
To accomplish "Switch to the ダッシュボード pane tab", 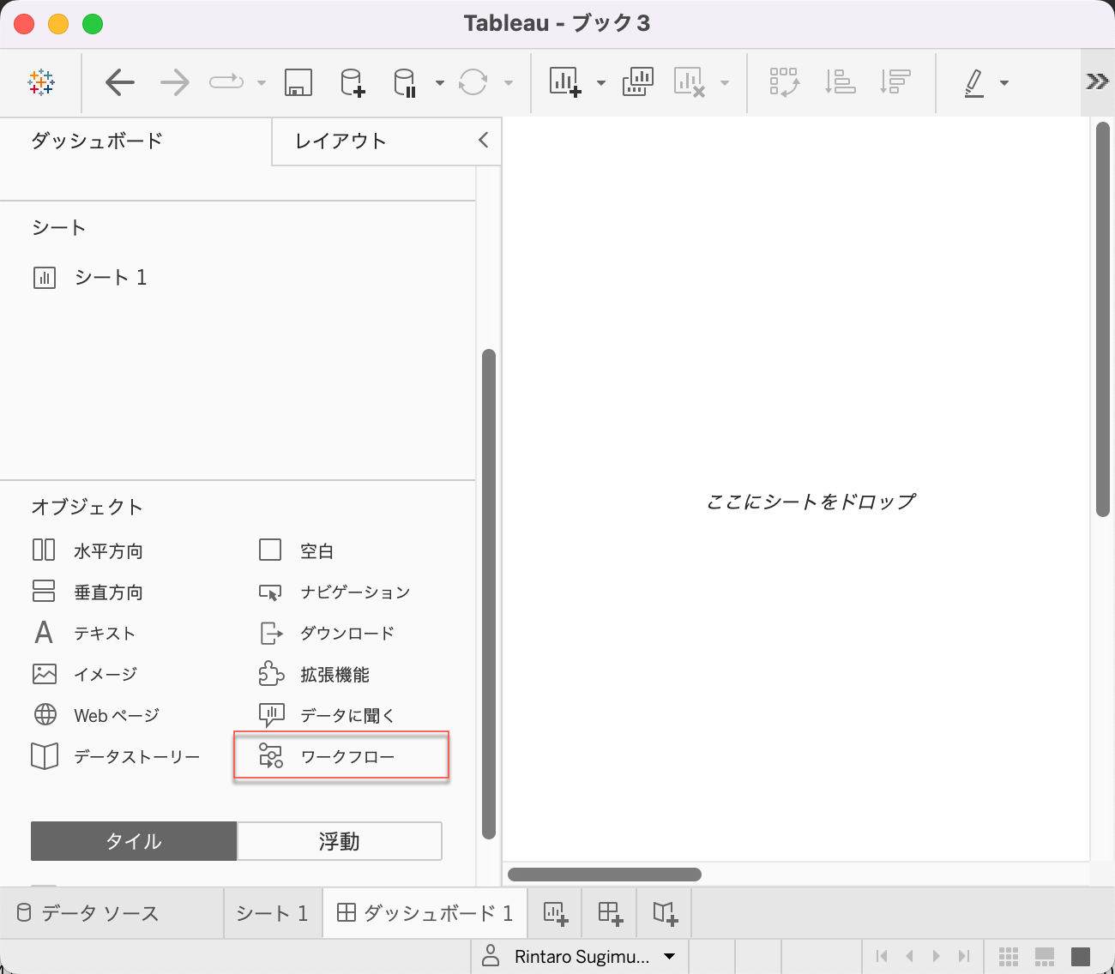I will [97, 141].
